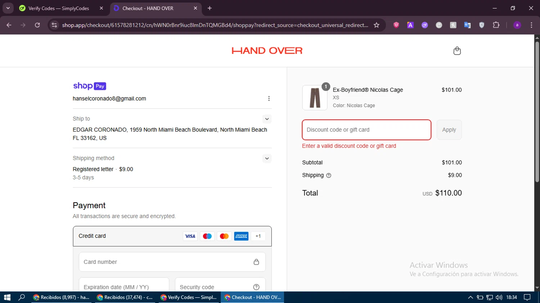The height and width of the screenshot is (303, 540).
Task: Click the Shipping info help icon
Action: (329, 175)
